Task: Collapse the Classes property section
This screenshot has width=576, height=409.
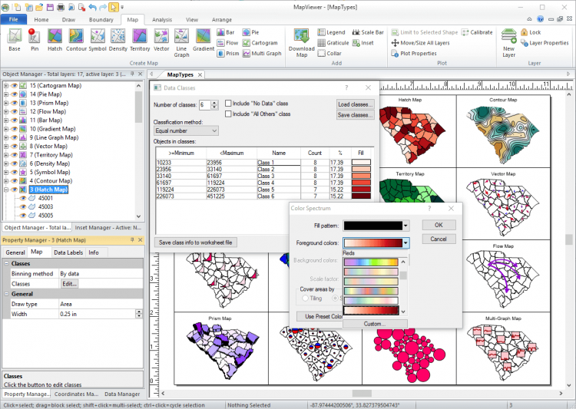Action: pyautogui.click(x=7, y=264)
